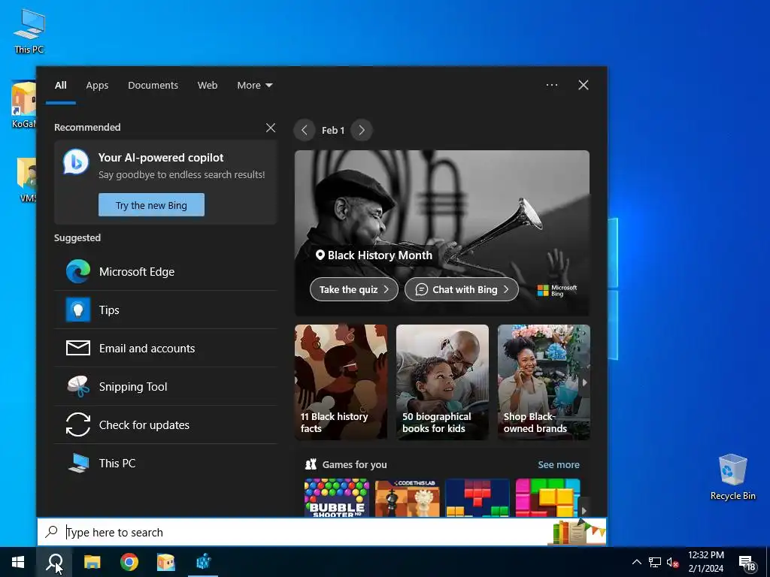Open the pink and yellow blocks game

coord(547,497)
